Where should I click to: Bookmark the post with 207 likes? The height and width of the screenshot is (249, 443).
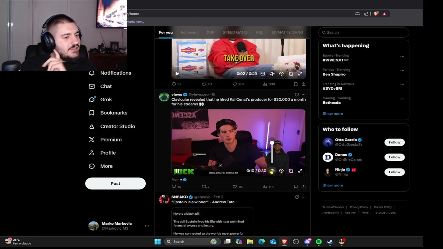[296, 84]
